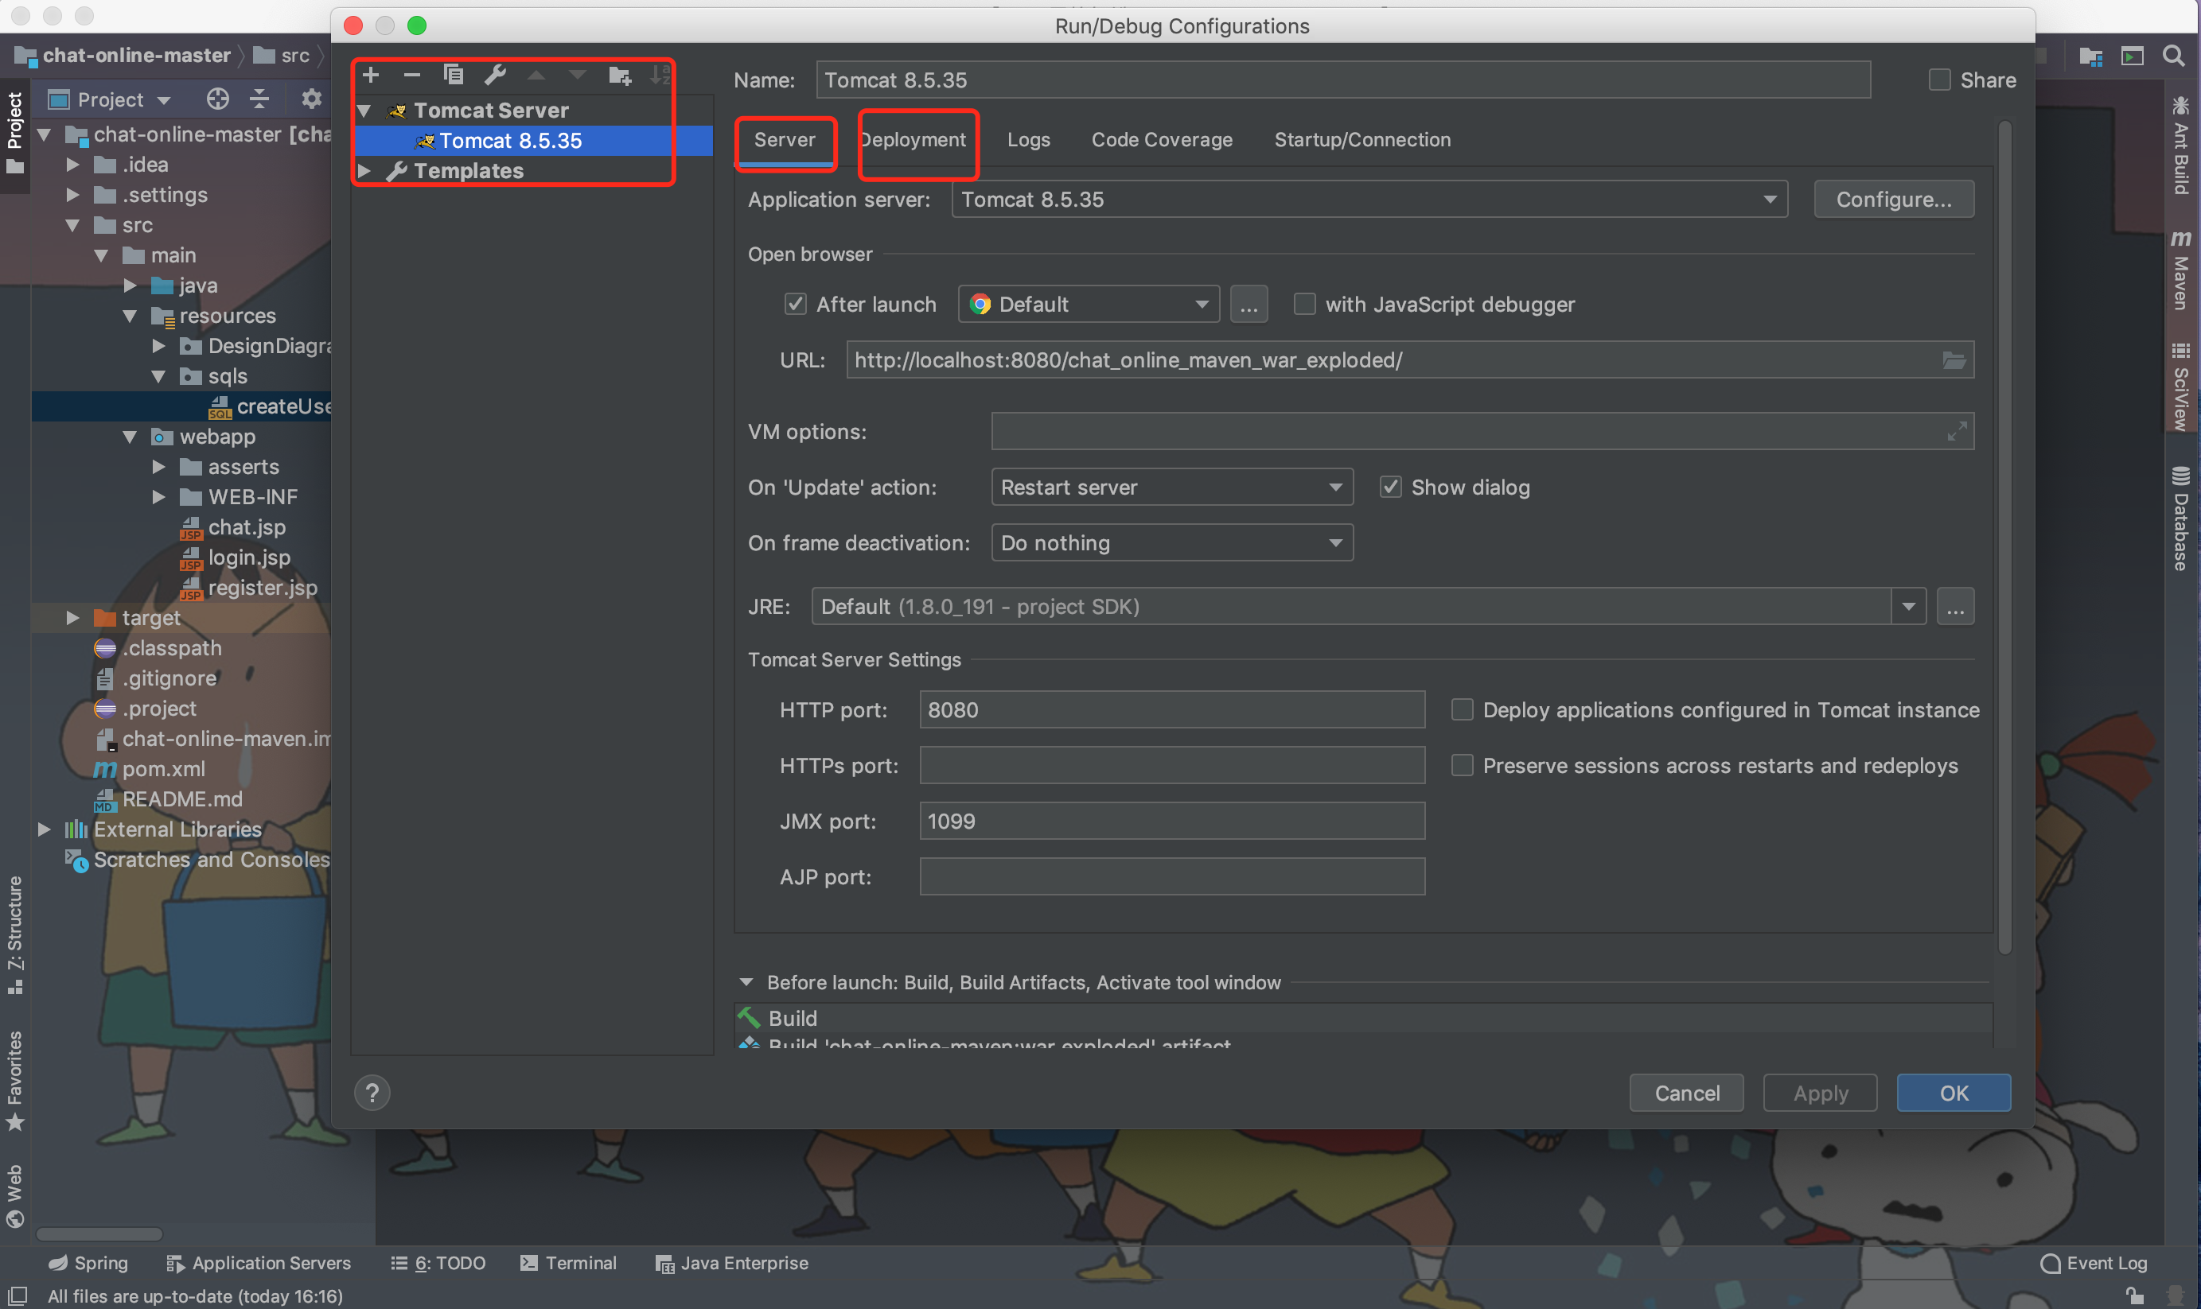Click the search magnifier in main window

click(x=2173, y=56)
